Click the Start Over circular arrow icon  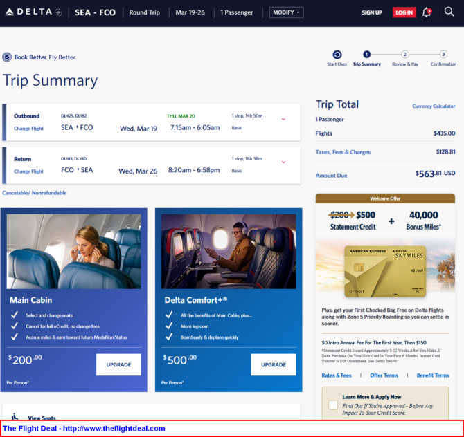(337, 55)
